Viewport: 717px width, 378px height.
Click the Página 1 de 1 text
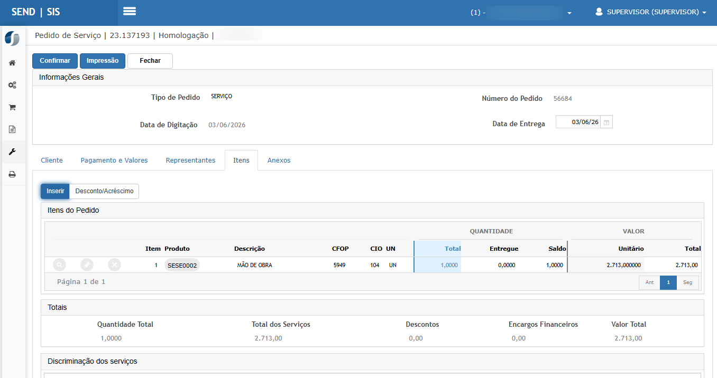click(x=81, y=282)
